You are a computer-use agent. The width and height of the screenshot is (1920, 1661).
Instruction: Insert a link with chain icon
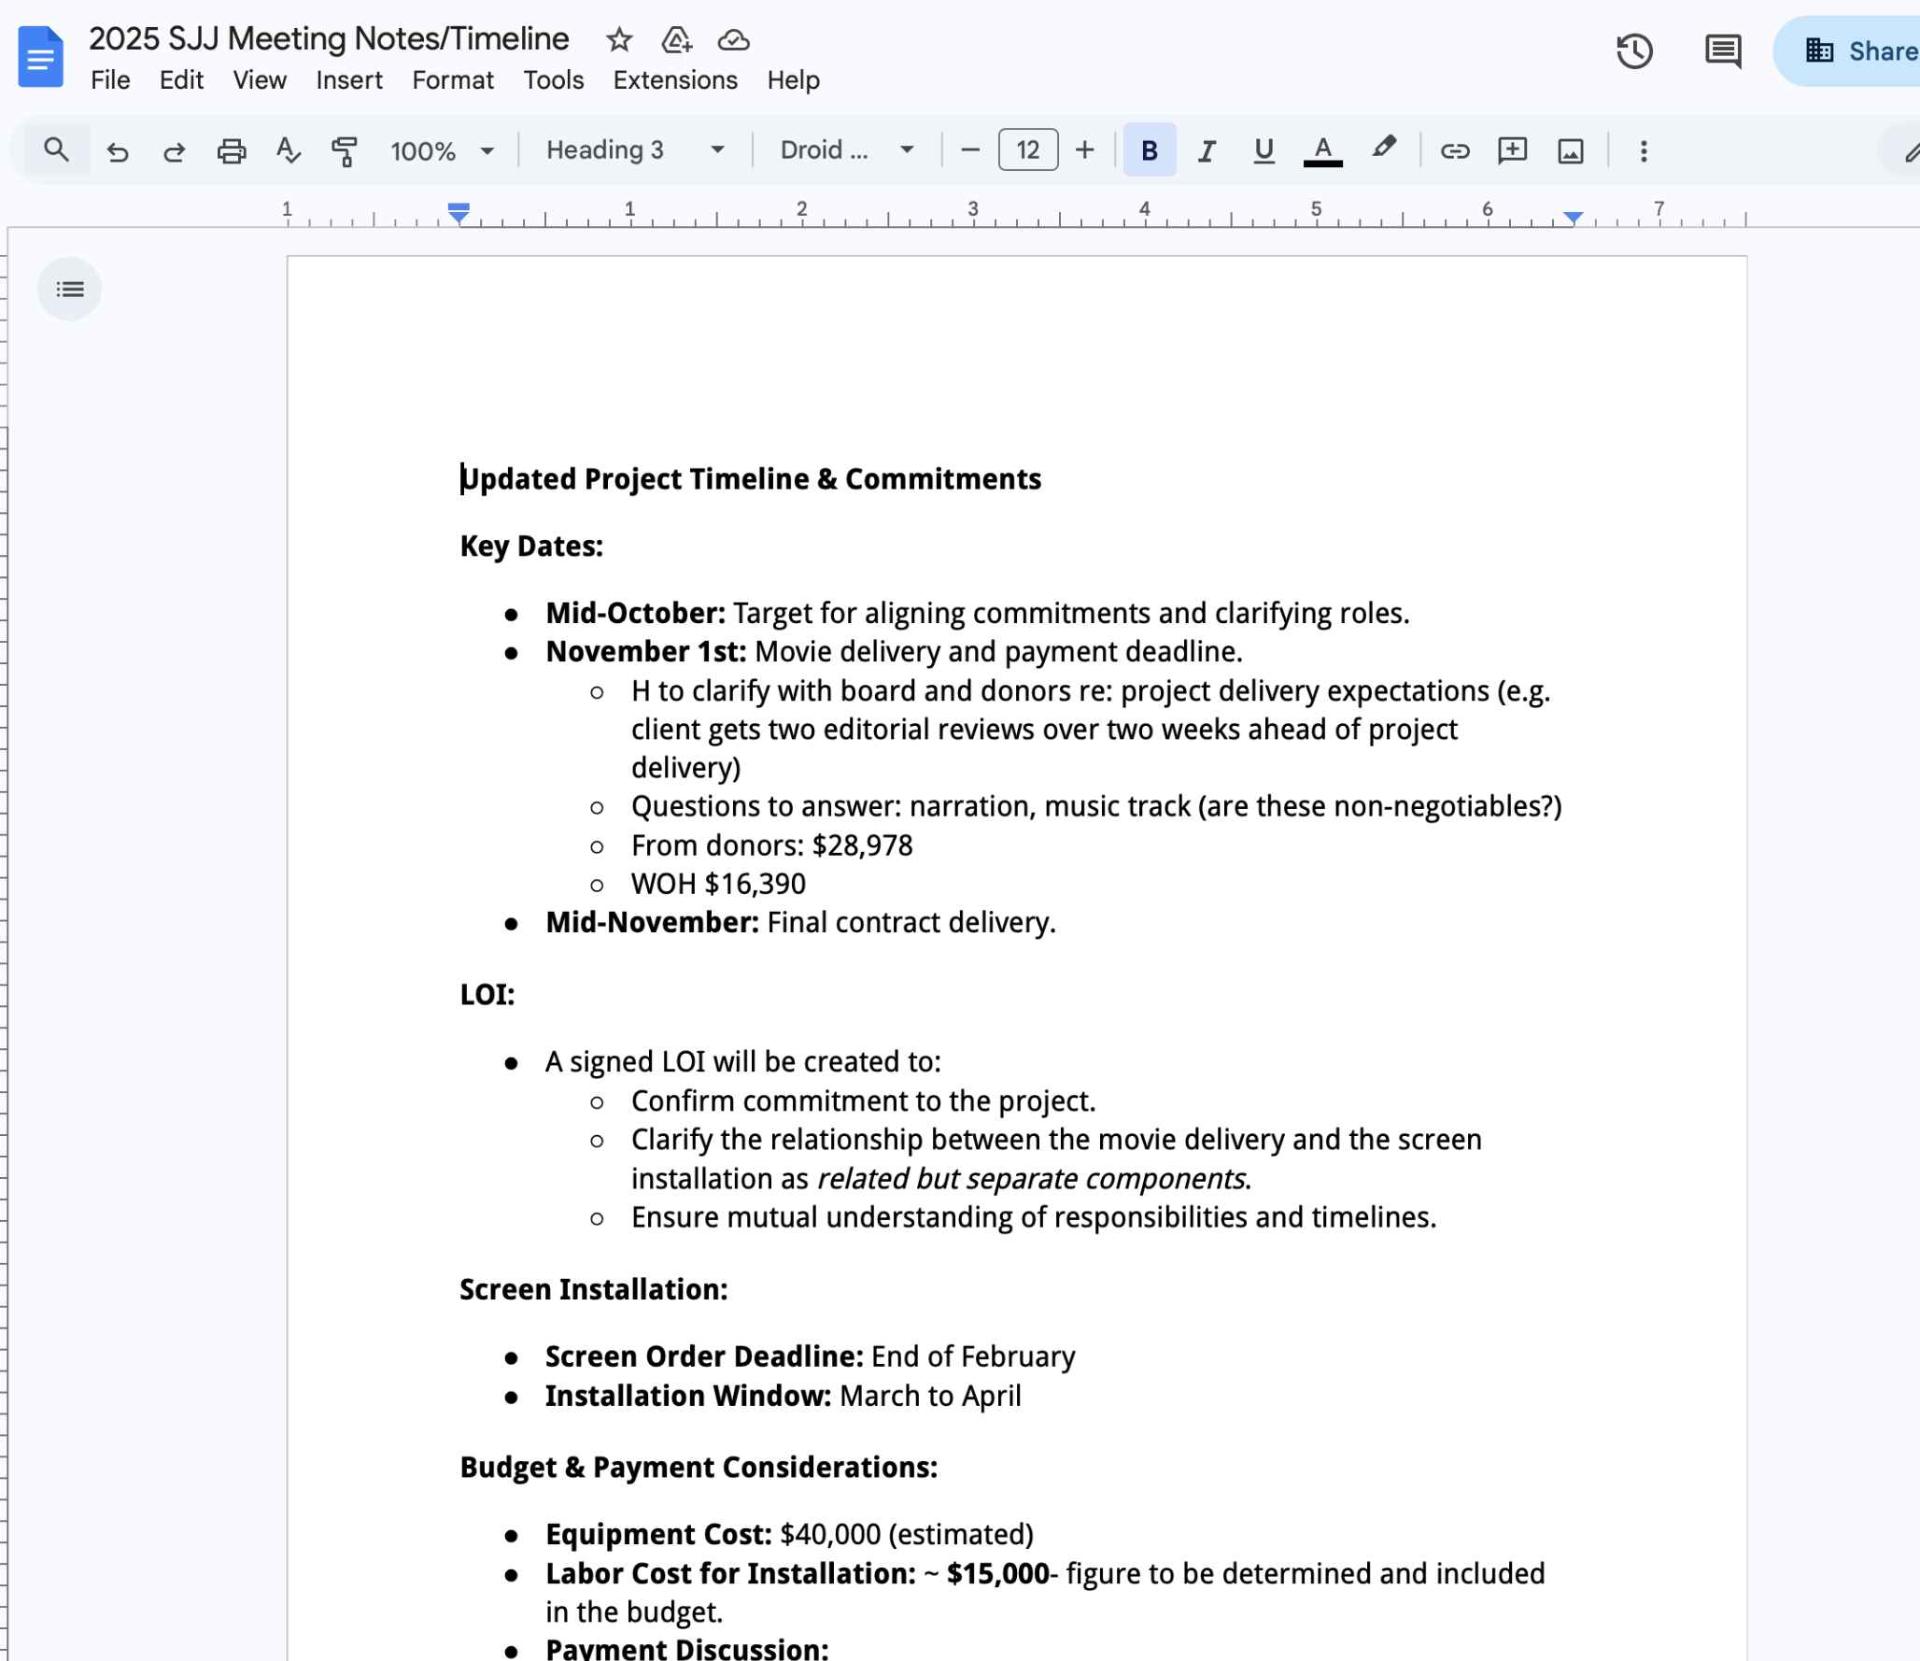pos(1455,150)
